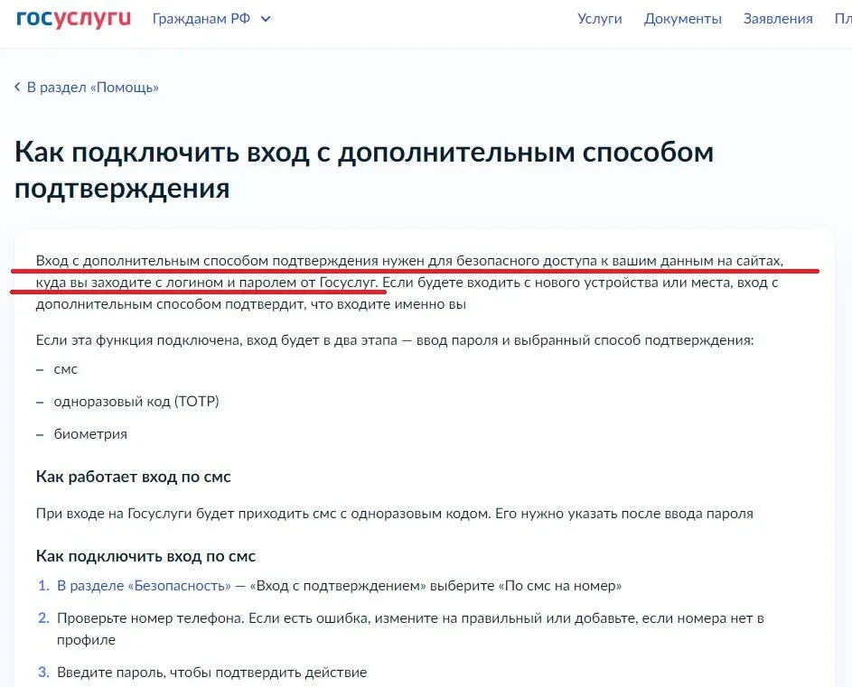This screenshot has height=687, width=852.
Task: Select the «одноразовый код (ТОТР)» list entry
Action: click(x=138, y=402)
